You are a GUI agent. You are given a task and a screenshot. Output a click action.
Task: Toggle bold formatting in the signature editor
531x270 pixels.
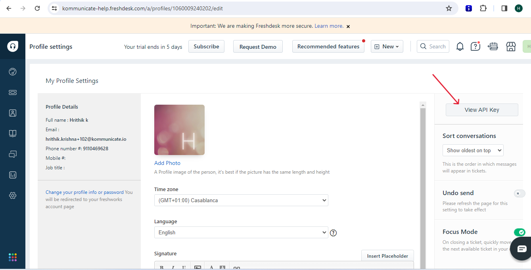[162, 268]
